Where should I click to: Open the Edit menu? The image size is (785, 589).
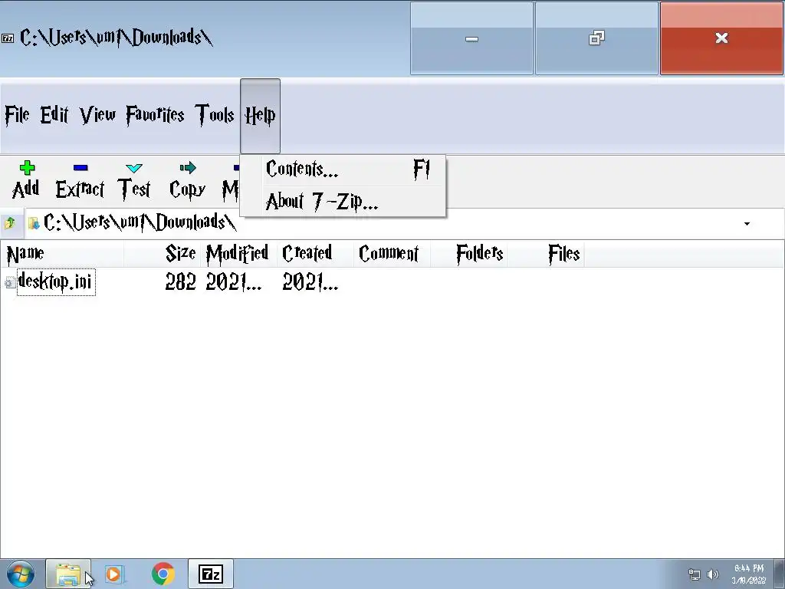coord(54,115)
